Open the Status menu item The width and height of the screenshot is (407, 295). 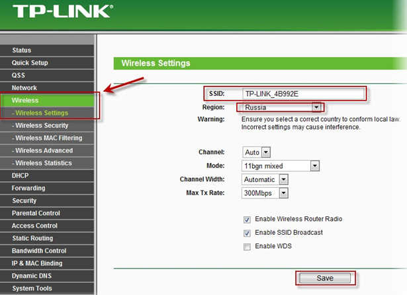(x=47, y=50)
